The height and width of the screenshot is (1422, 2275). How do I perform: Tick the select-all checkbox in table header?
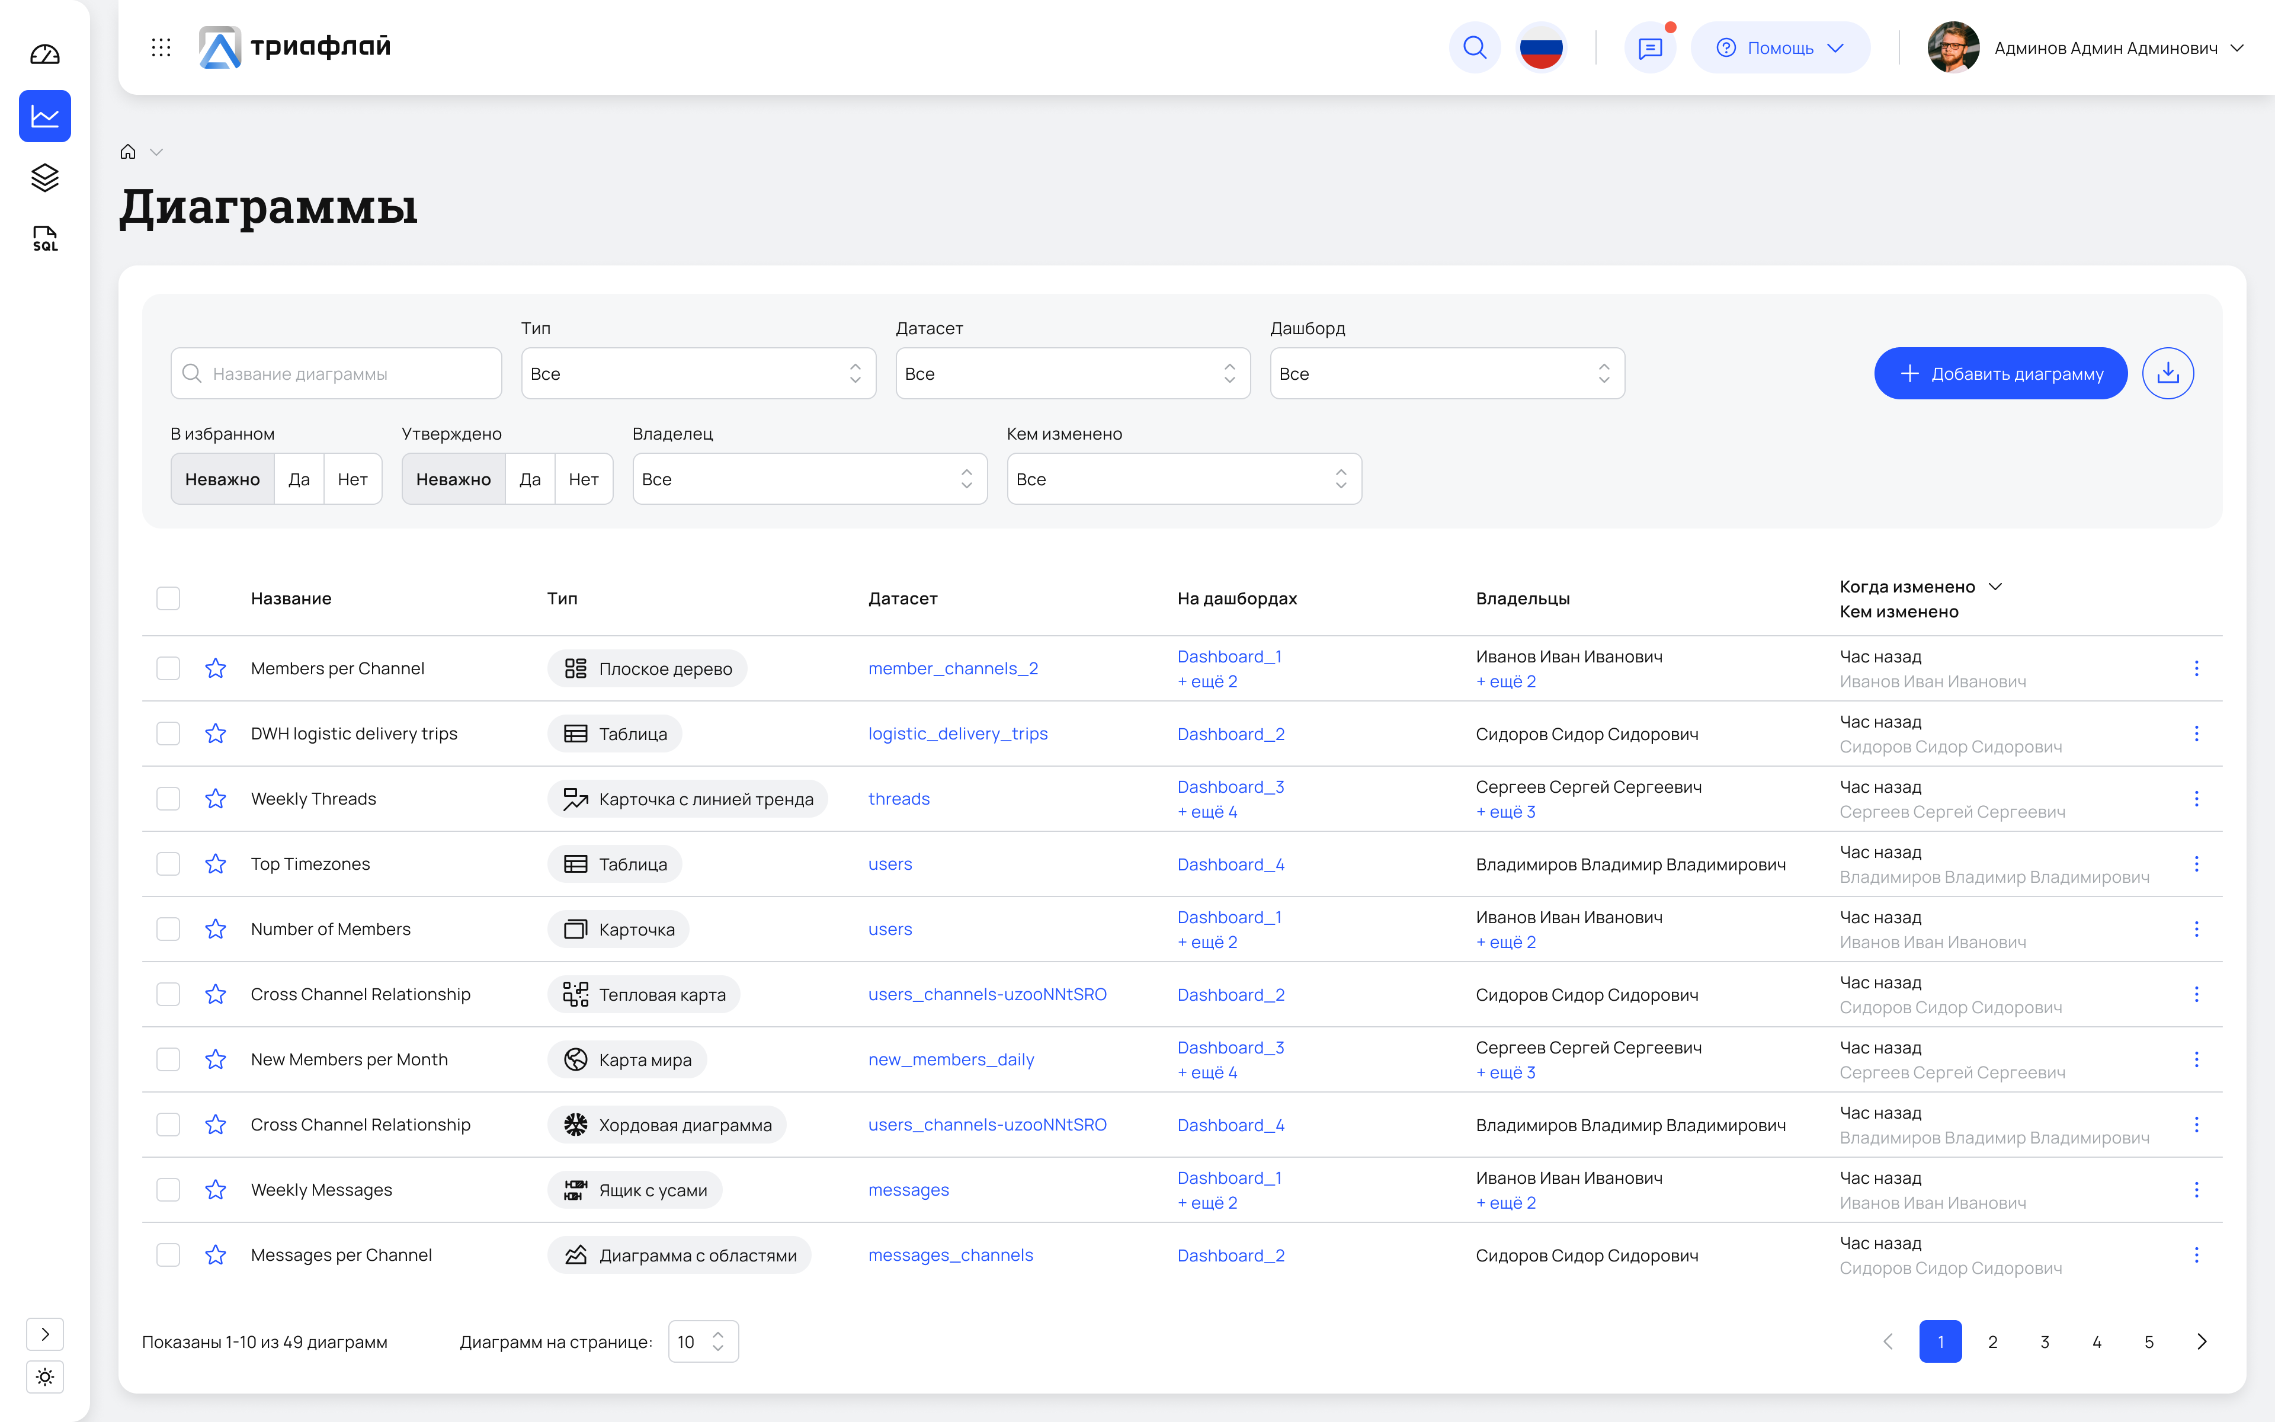coord(168,598)
